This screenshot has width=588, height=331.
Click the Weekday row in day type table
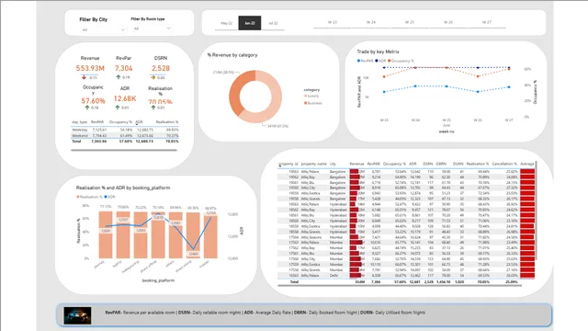coord(125,130)
